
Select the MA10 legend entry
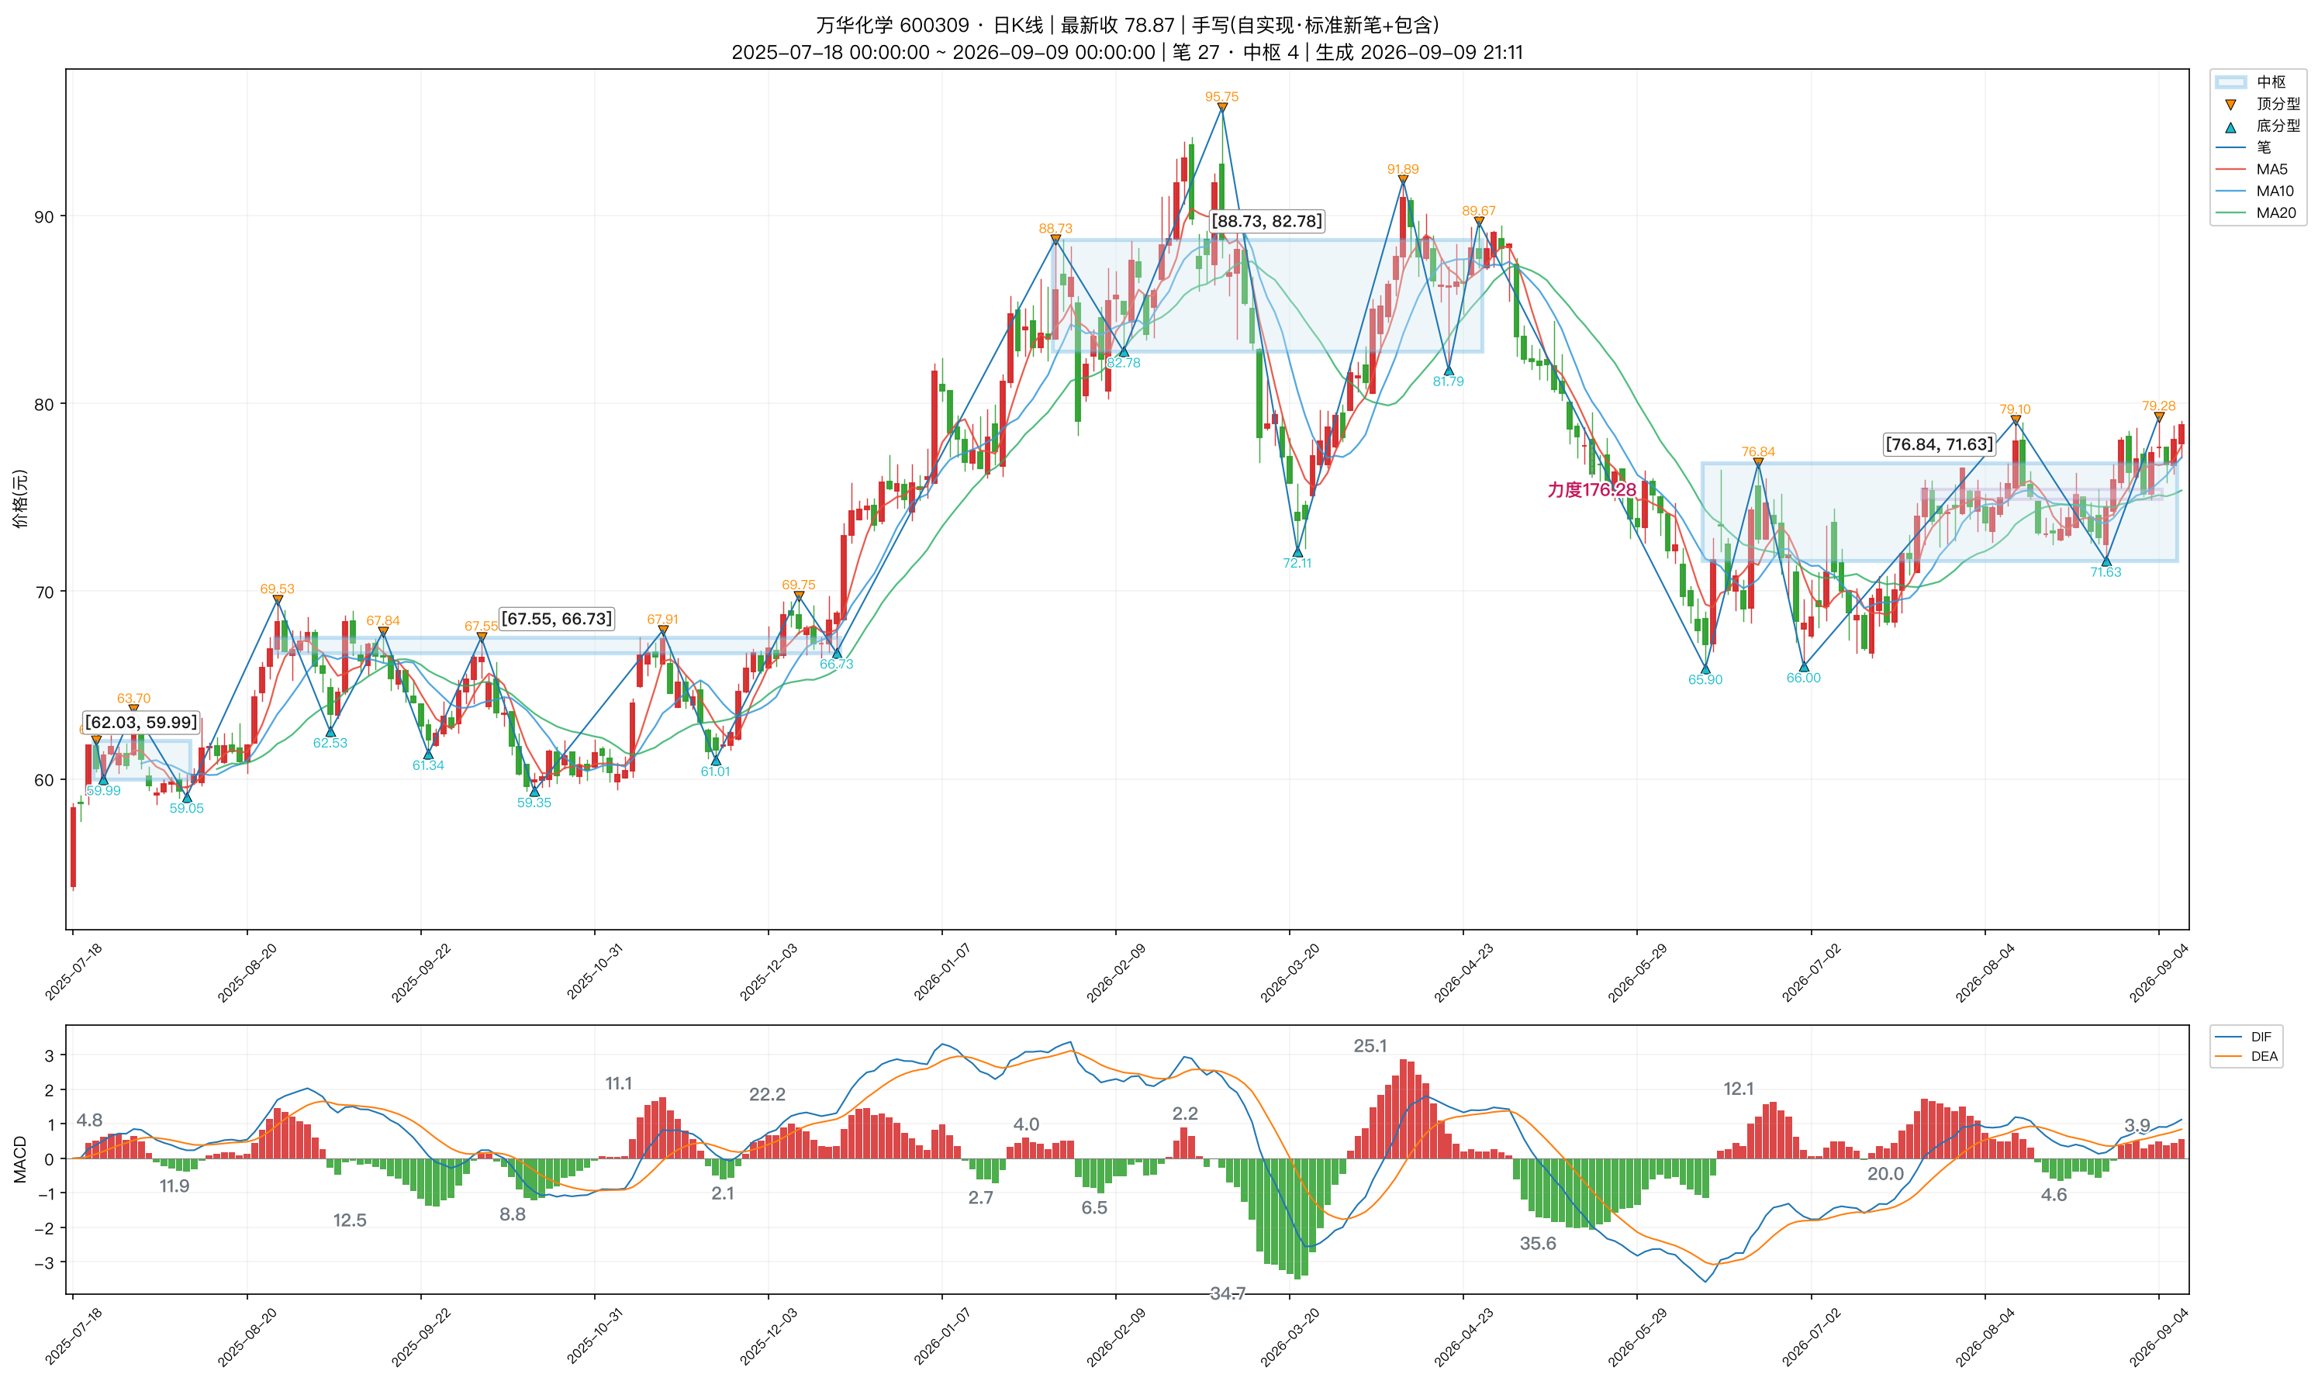coord(2254,191)
